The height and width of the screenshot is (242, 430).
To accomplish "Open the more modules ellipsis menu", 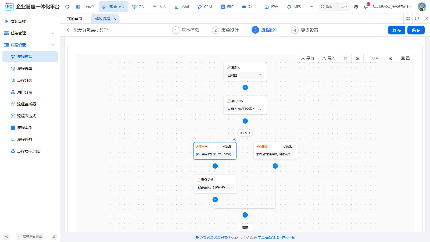I will pos(311,7).
